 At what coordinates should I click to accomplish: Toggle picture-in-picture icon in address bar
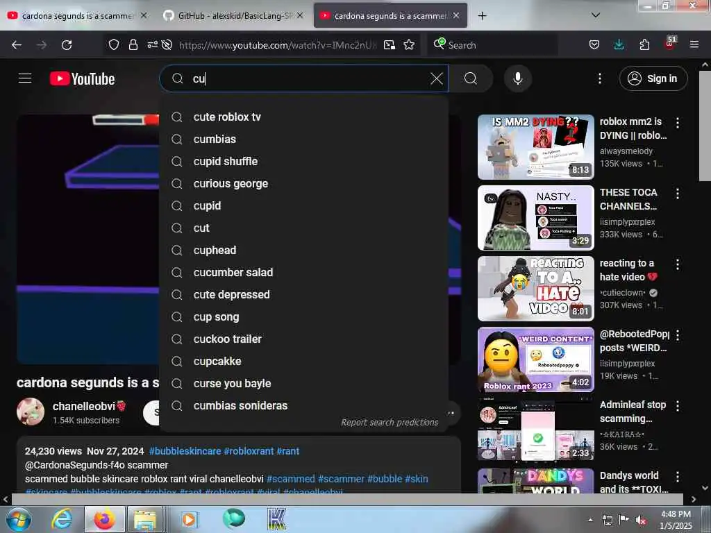pos(389,45)
